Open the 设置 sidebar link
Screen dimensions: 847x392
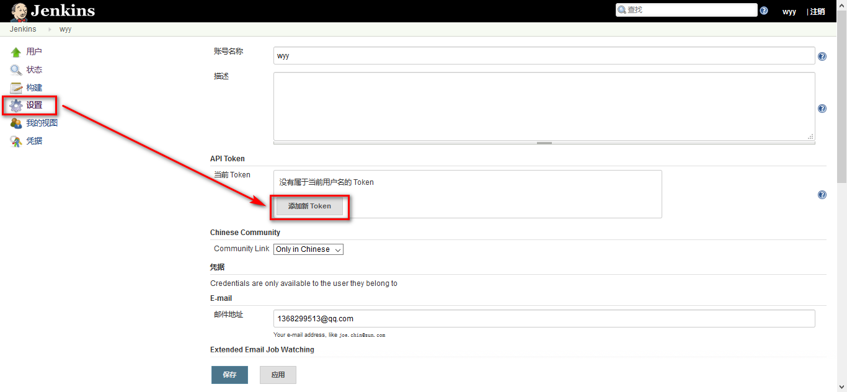(34, 105)
